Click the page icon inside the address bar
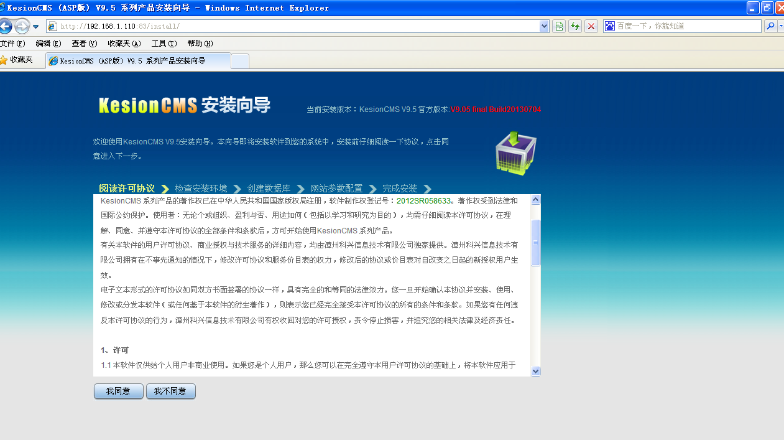Screen dimensions: 784x440 pyautogui.click(x=53, y=26)
